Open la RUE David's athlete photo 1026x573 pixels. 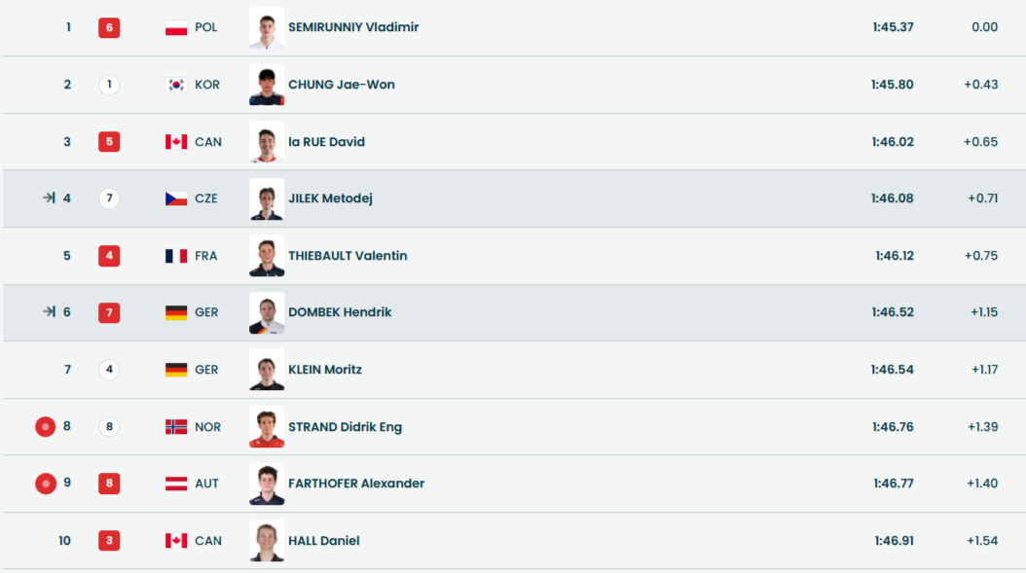pos(267,142)
